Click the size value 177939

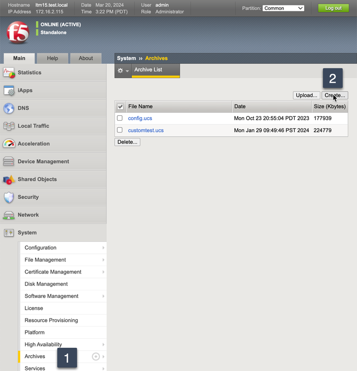point(322,118)
